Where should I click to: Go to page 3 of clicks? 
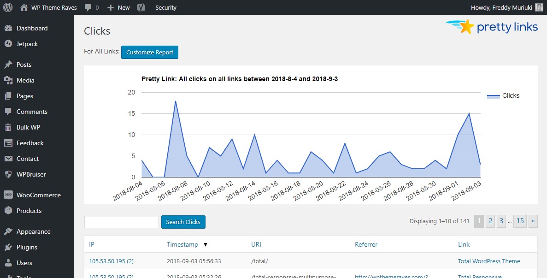501,221
